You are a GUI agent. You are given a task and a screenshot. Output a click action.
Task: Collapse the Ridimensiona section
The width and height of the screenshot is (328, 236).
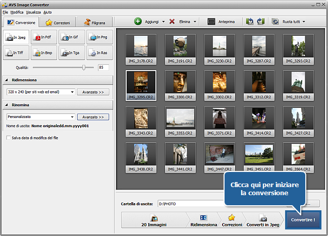[x=7, y=80]
